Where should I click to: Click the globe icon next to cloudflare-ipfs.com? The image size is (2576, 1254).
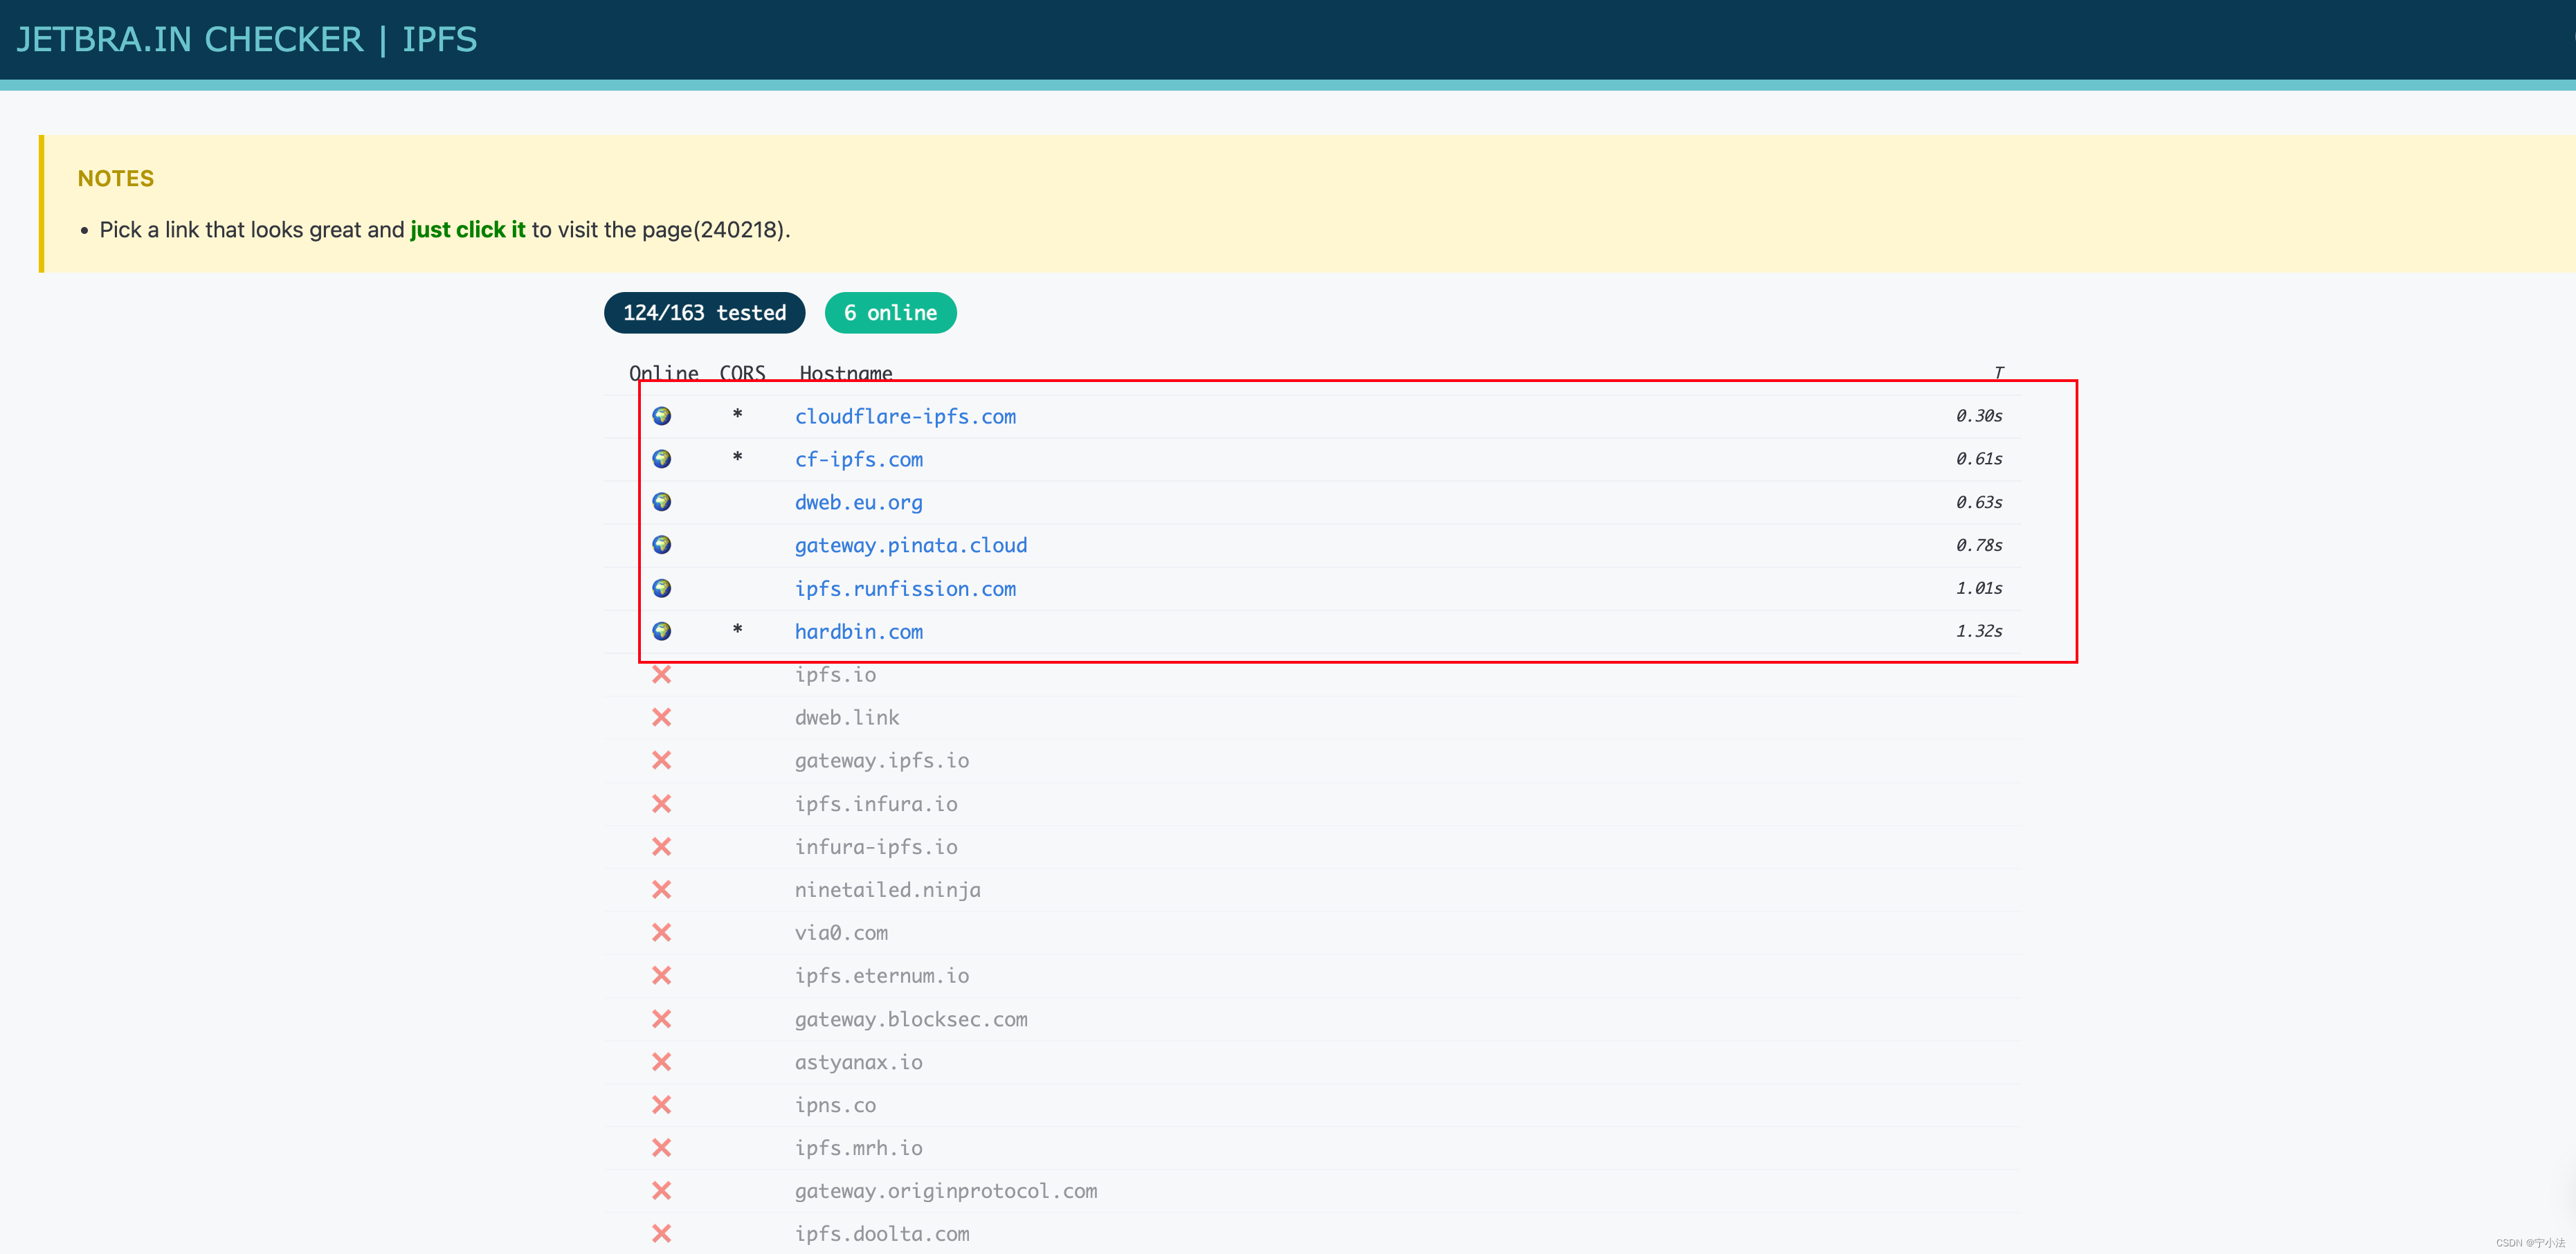[663, 416]
